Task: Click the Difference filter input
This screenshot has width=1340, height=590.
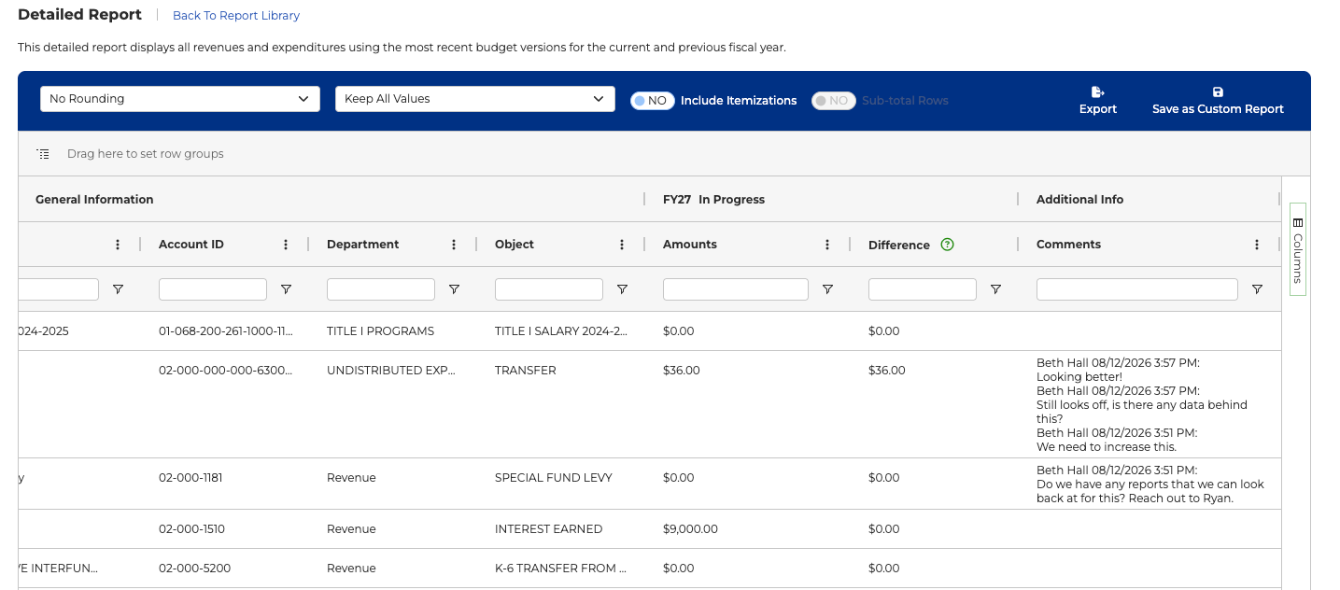Action: (x=923, y=289)
